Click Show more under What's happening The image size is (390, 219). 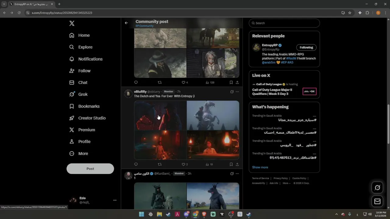[x=260, y=167]
